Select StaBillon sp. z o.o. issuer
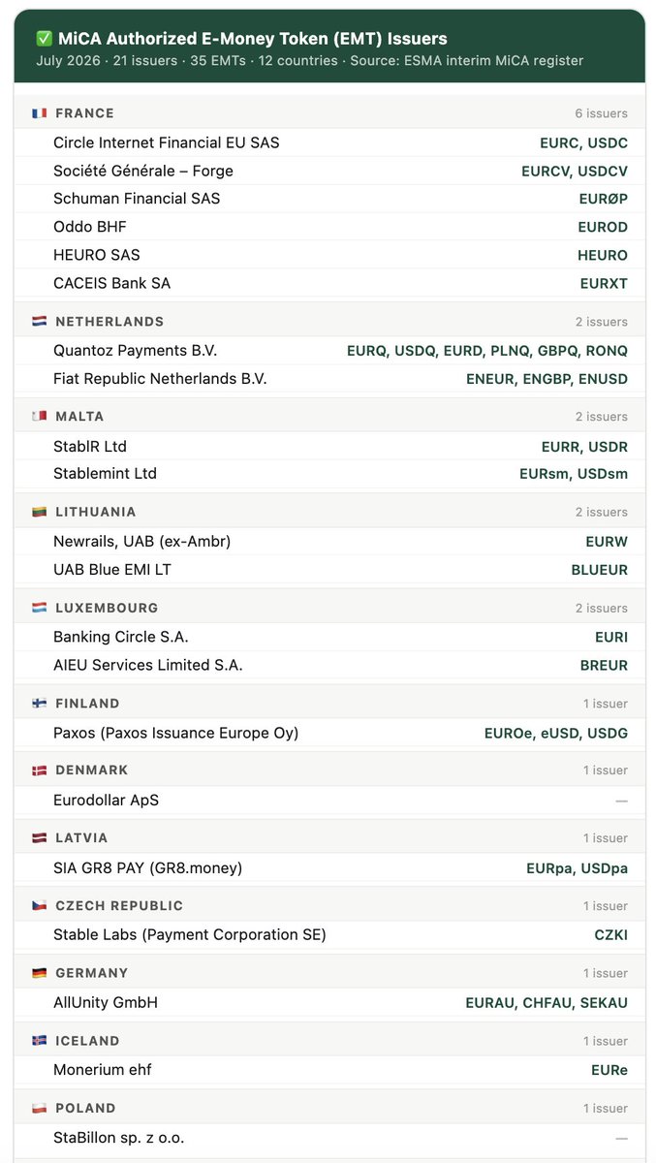 [x=119, y=1137]
